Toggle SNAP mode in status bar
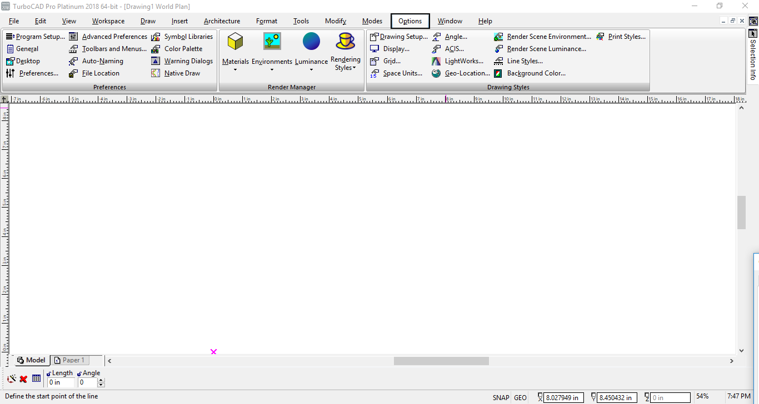Viewport: 759px width, 404px height. pyautogui.click(x=501, y=397)
